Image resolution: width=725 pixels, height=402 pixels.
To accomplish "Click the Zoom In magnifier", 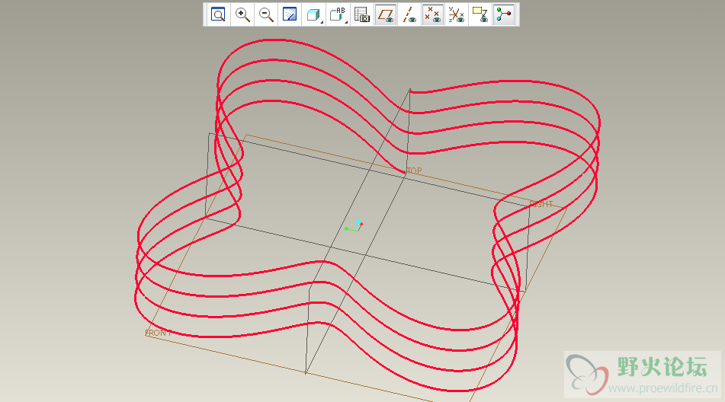I will pos(242,14).
